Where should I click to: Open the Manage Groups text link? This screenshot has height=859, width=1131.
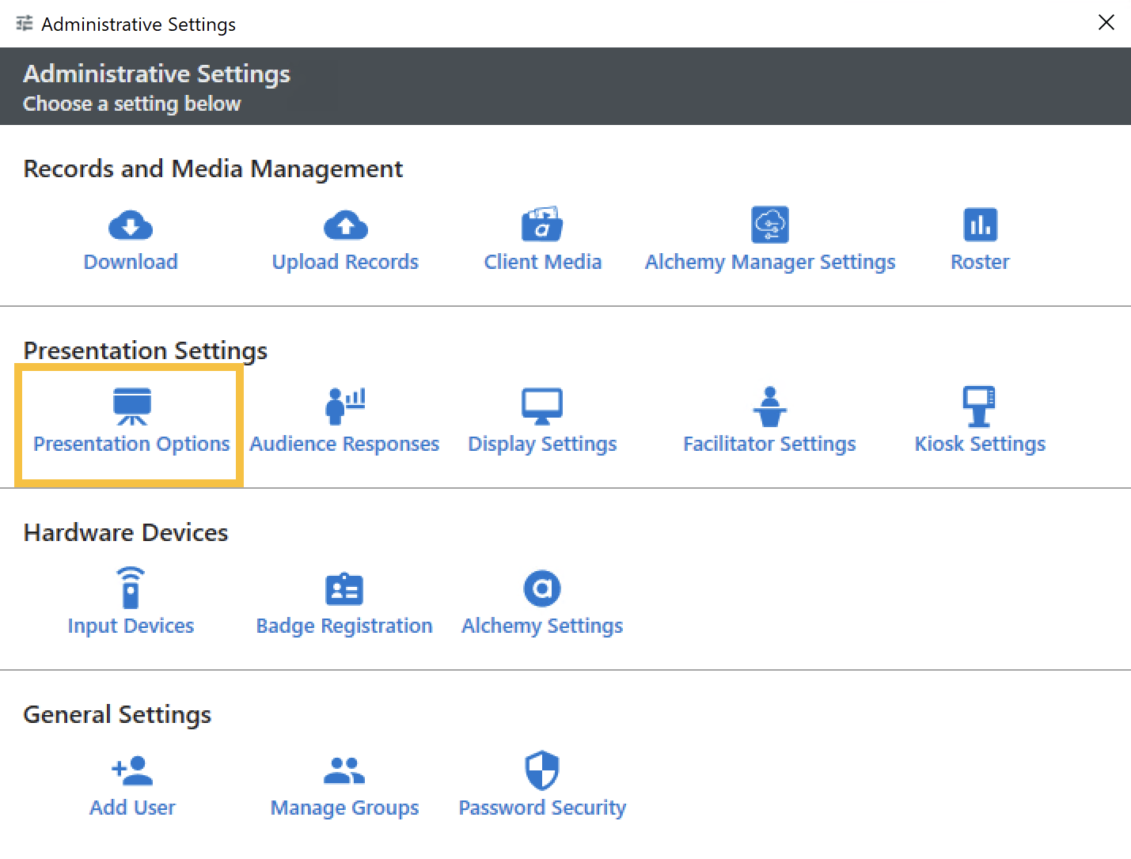click(344, 808)
